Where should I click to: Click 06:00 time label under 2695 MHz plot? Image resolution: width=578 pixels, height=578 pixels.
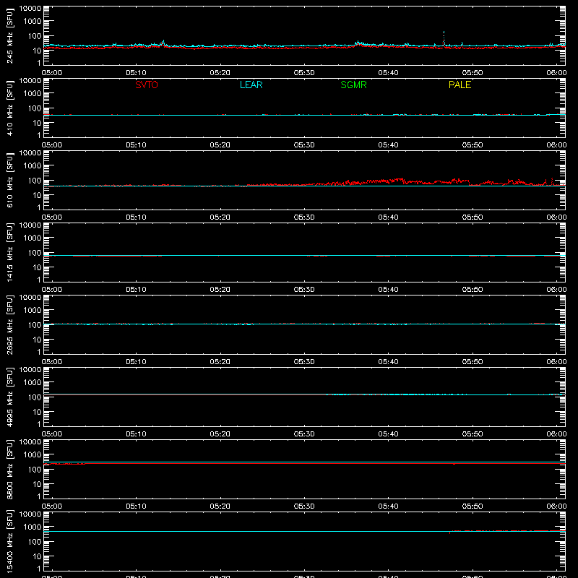coord(556,362)
